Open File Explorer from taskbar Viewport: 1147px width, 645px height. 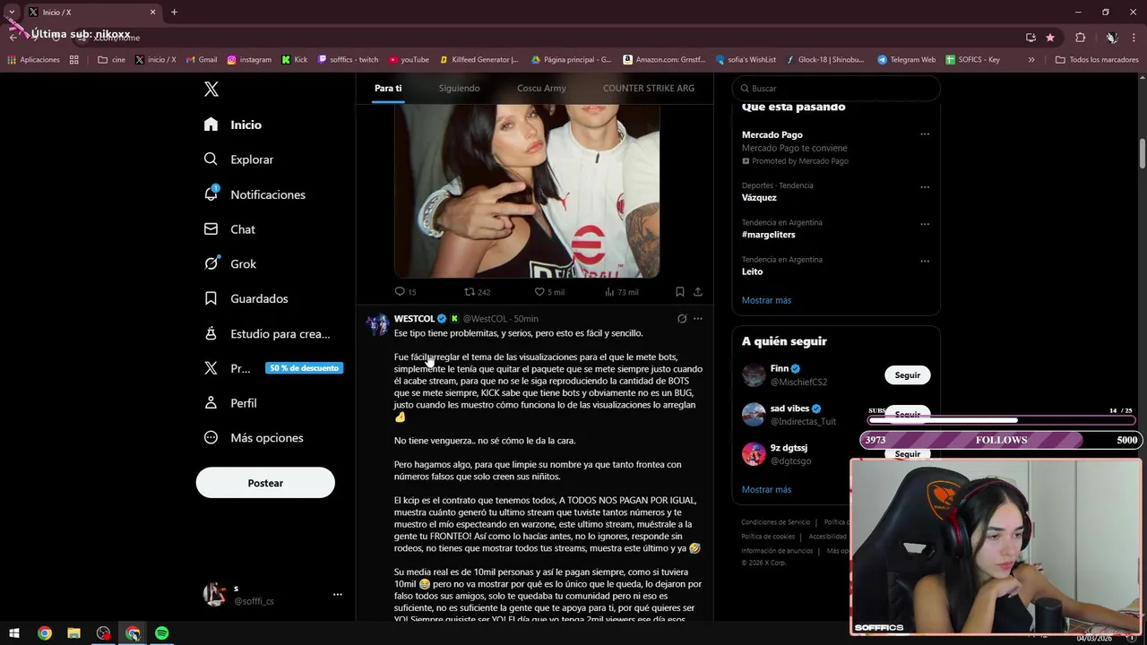coord(73,633)
